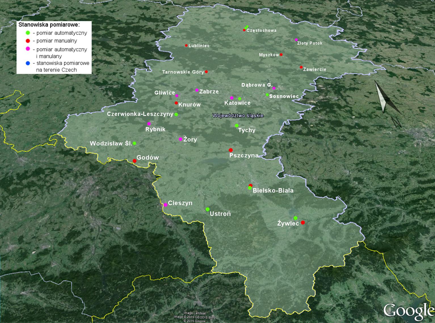Click the Katowice city label

coord(238,103)
